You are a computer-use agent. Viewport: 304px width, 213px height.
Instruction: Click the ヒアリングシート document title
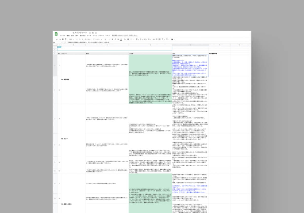click(x=79, y=33)
